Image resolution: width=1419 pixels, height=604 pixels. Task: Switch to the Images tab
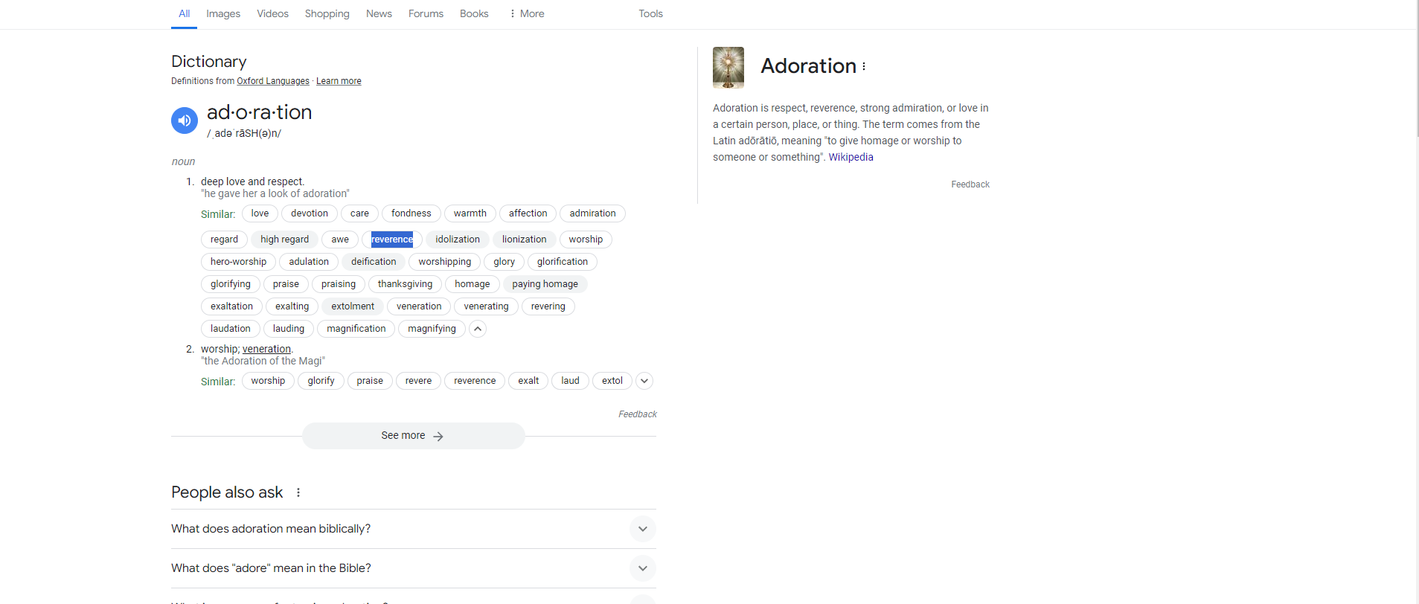point(223,13)
